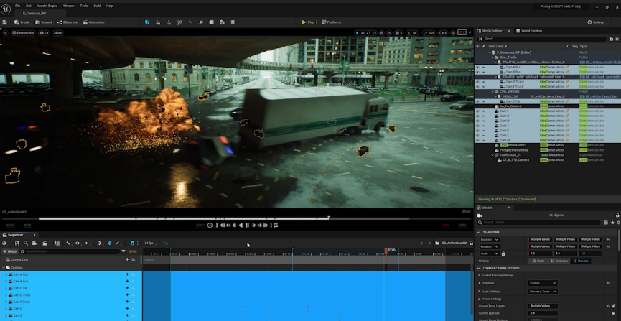This screenshot has height=321, width=621.
Task: Click the Save icon in main toolbar
Action: 6,22
